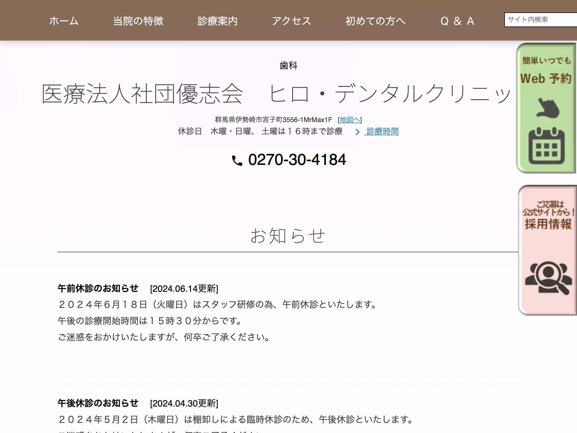Open the 診療時間 link
The height and width of the screenshot is (433, 577).
tap(382, 131)
